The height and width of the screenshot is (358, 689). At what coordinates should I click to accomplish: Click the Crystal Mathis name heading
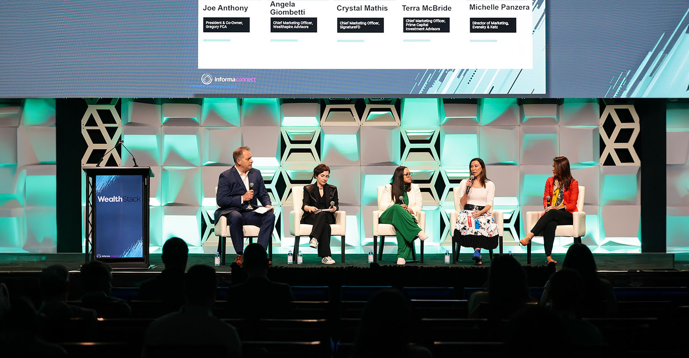point(362,8)
